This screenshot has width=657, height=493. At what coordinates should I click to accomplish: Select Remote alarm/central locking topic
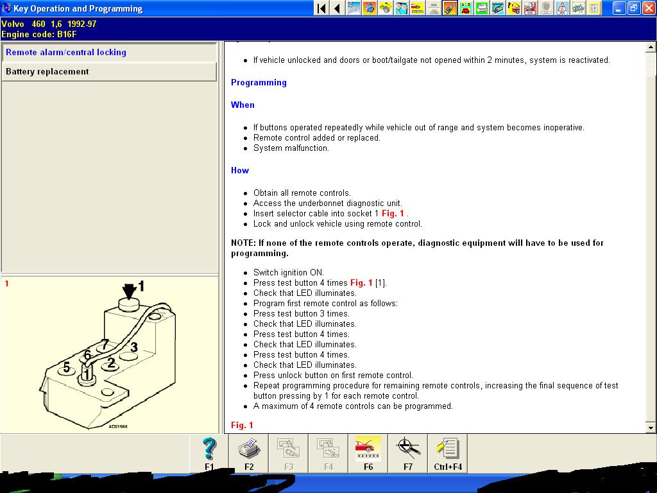pos(109,53)
